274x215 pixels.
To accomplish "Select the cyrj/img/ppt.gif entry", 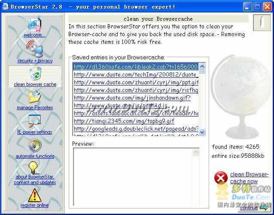I will tap(135, 83).
